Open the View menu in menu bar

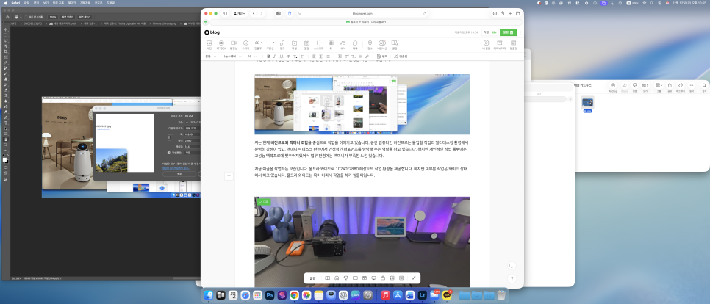point(46,2)
